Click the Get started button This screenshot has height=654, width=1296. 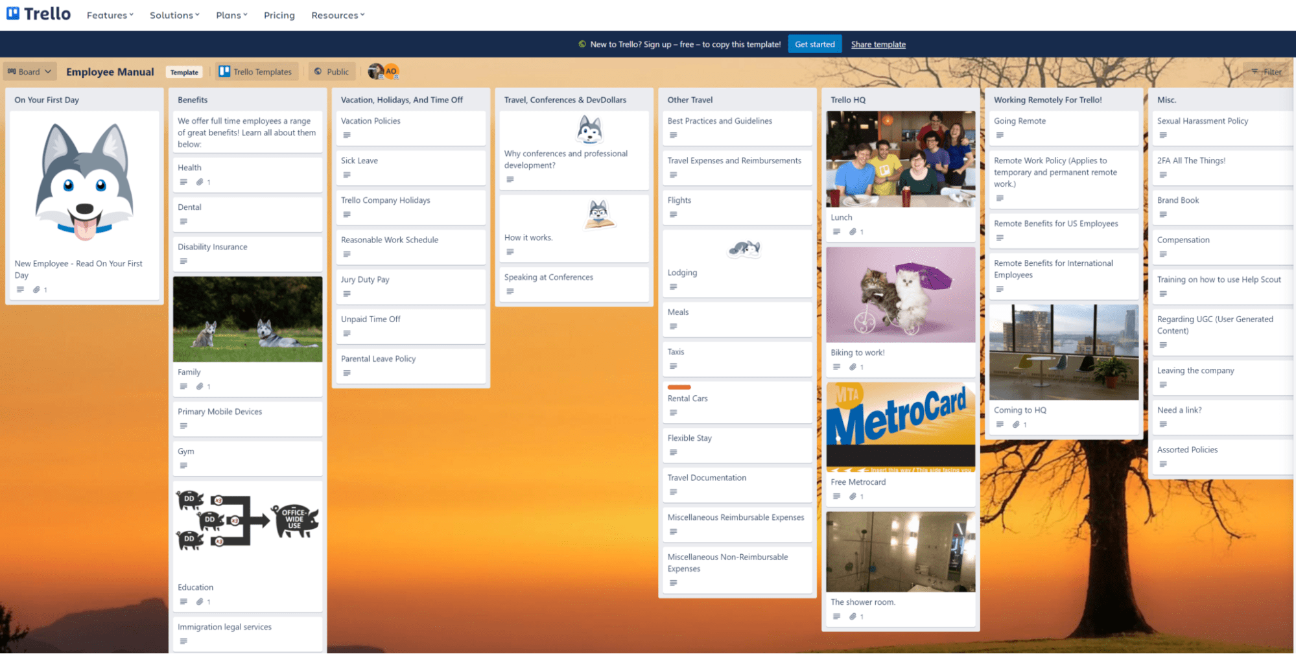point(815,44)
